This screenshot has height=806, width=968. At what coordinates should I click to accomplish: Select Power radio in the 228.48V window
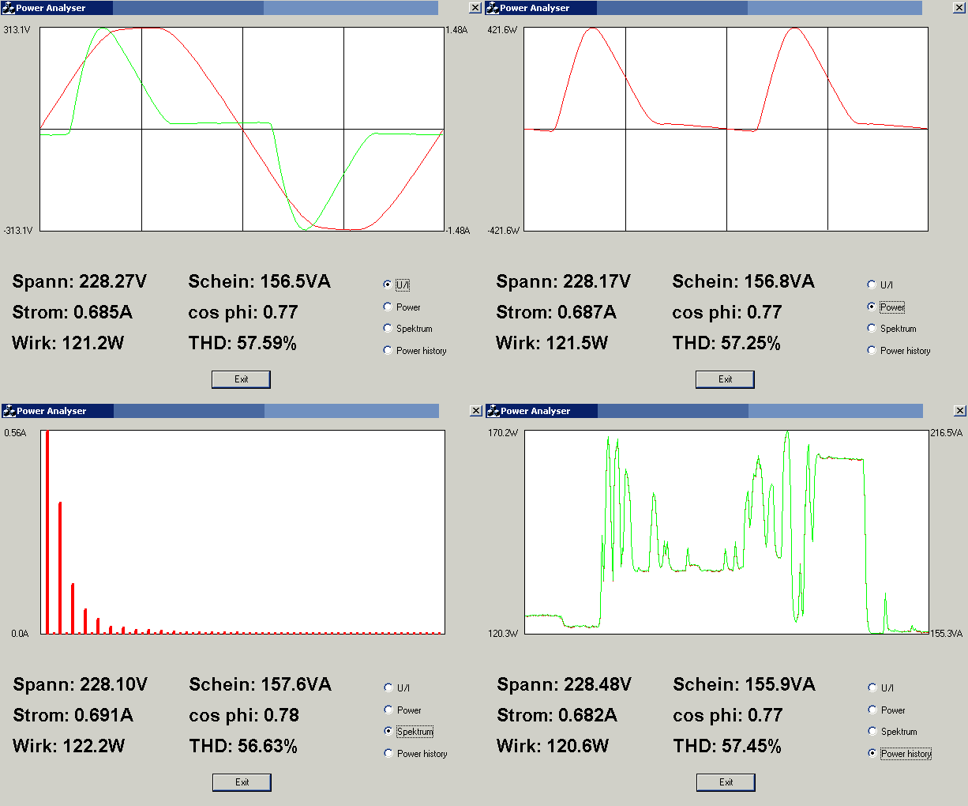point(872,710)
